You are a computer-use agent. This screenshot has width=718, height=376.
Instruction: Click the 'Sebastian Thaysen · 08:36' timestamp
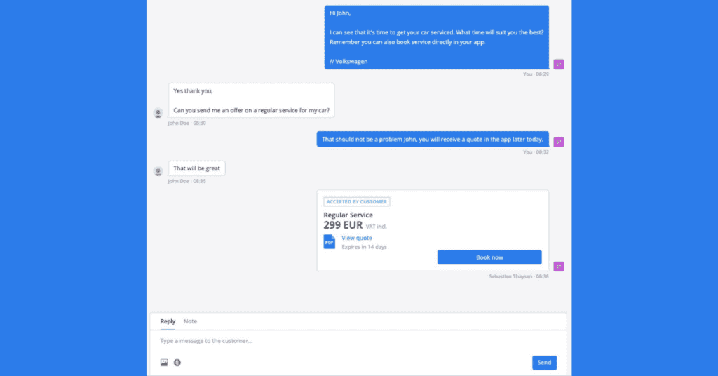coord(519,277)
